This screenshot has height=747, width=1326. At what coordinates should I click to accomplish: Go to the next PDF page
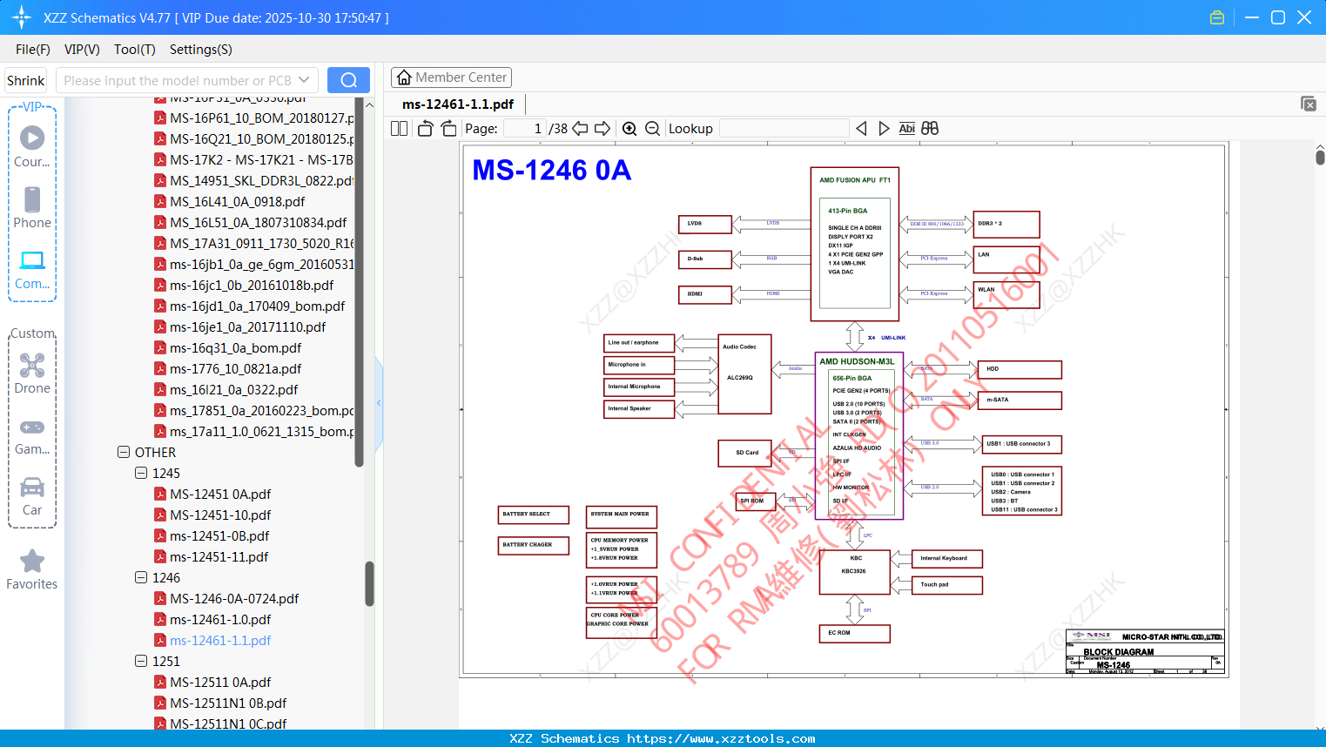coord(602,129)
